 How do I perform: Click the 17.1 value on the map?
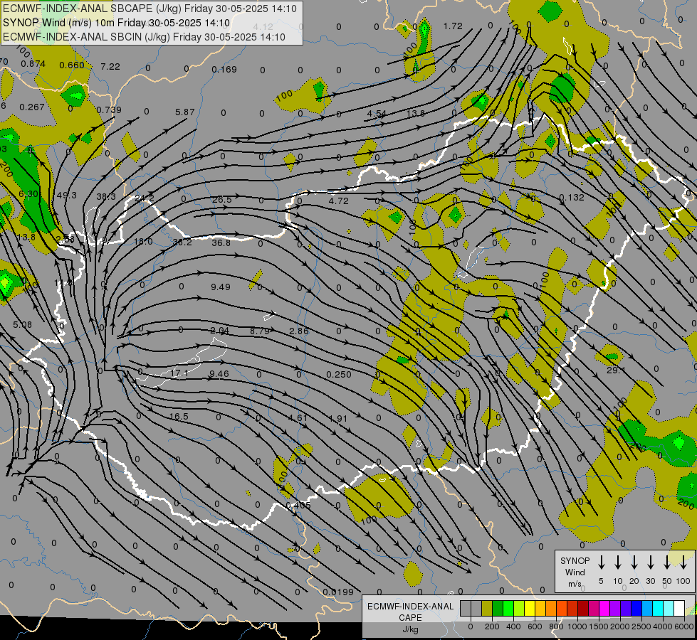(x=179, y=373)
